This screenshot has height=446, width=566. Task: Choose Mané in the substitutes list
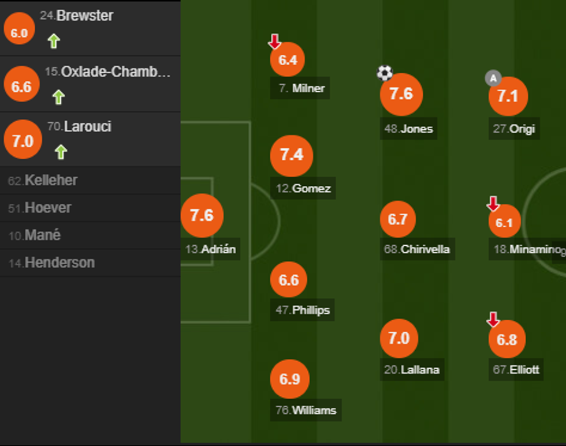click(35, 235)
